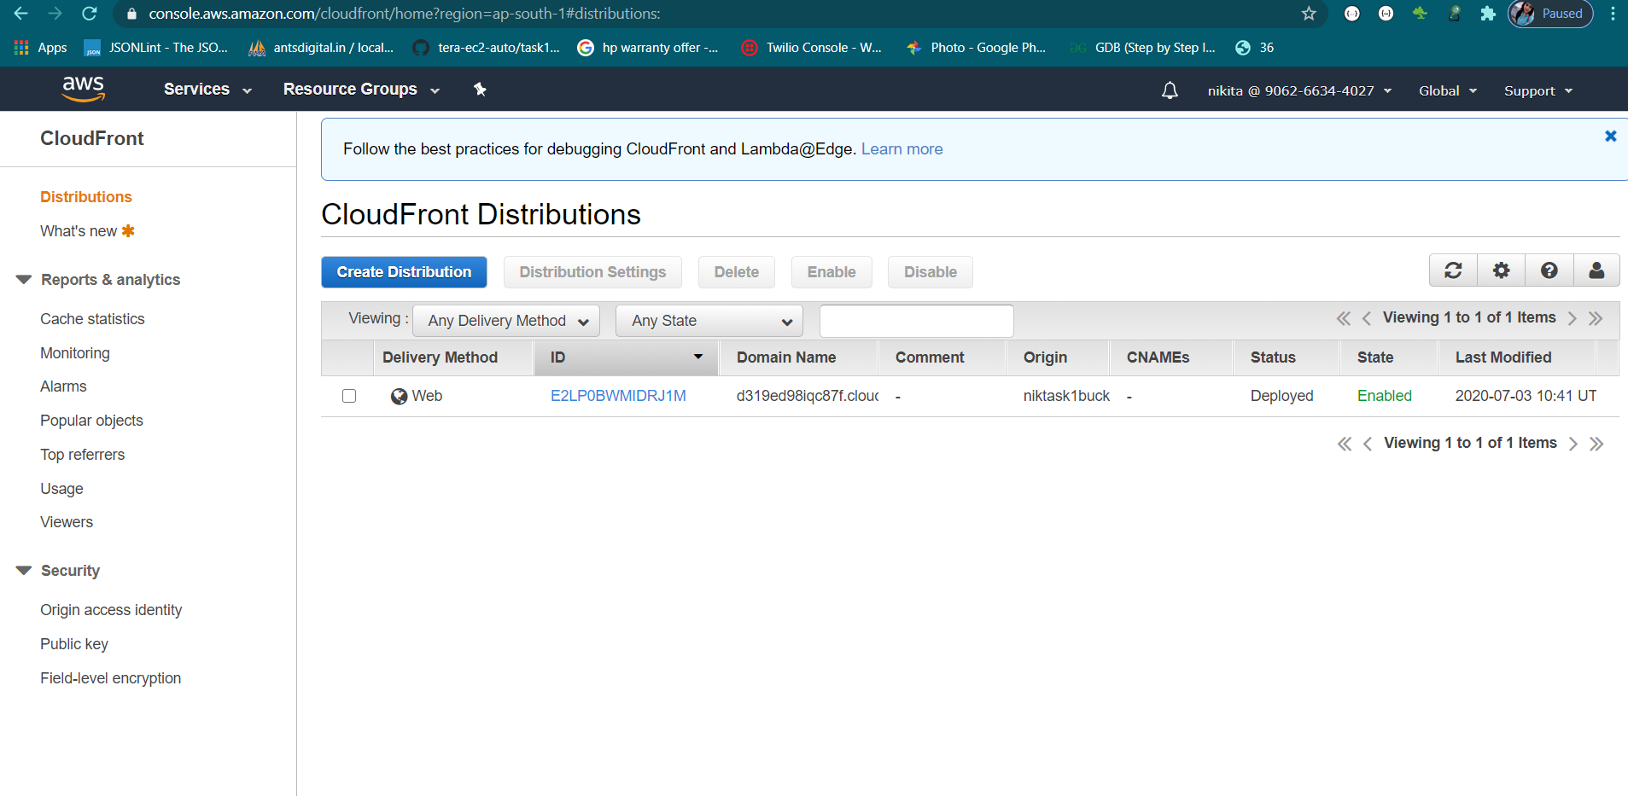Viewport: 1628px width, 796px height.
Task: Click the Distribution Settings button
Action: click(x=592, y=272)
